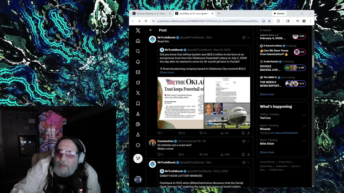344x193 pixels.
Task: Open Anthony Davis trending link
Action: pos(290,133)
